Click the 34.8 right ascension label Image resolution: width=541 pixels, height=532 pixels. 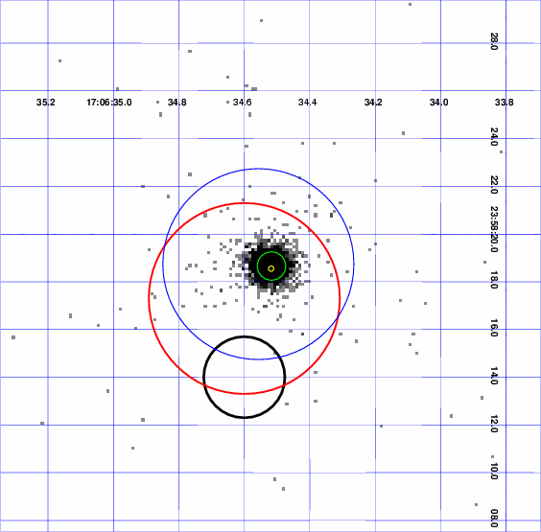tap(177, 103)
